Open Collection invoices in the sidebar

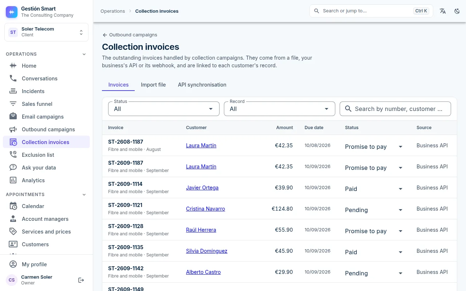pos(46,142)
